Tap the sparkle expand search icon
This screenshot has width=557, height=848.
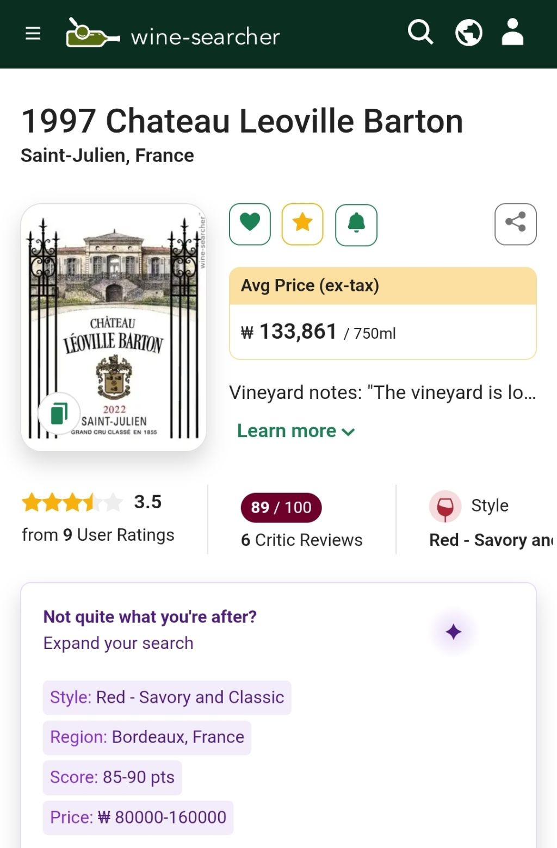(x=453, y=632)
